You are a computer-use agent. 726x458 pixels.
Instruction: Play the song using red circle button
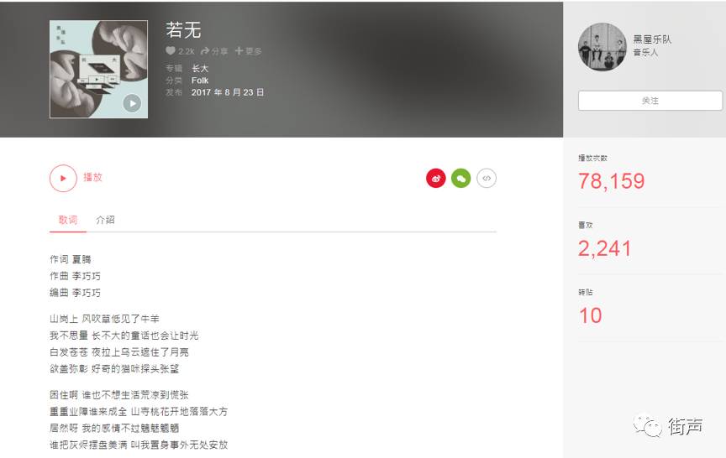point(63,179)
